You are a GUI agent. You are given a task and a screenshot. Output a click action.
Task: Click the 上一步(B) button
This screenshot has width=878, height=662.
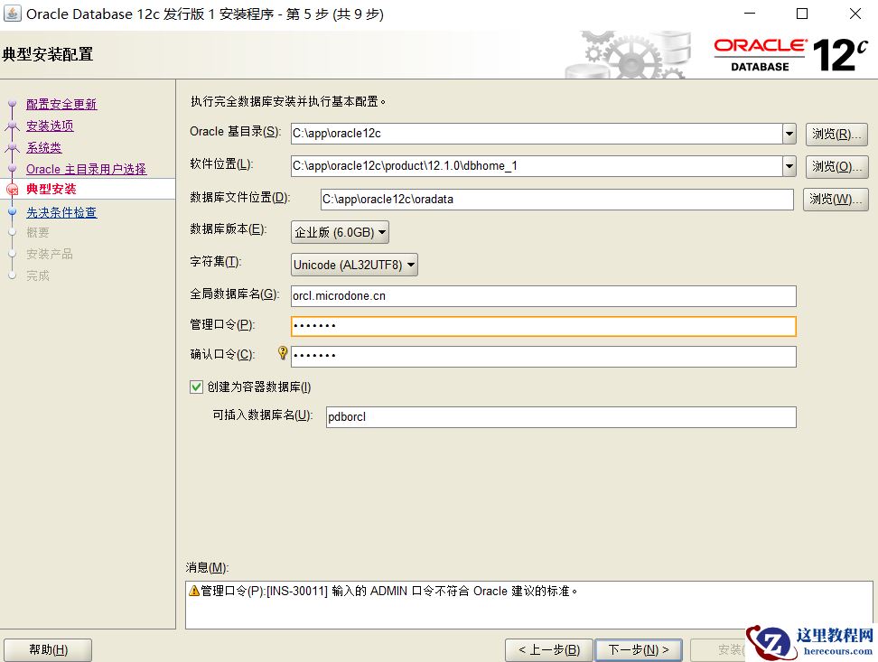(x=548, y=649)
